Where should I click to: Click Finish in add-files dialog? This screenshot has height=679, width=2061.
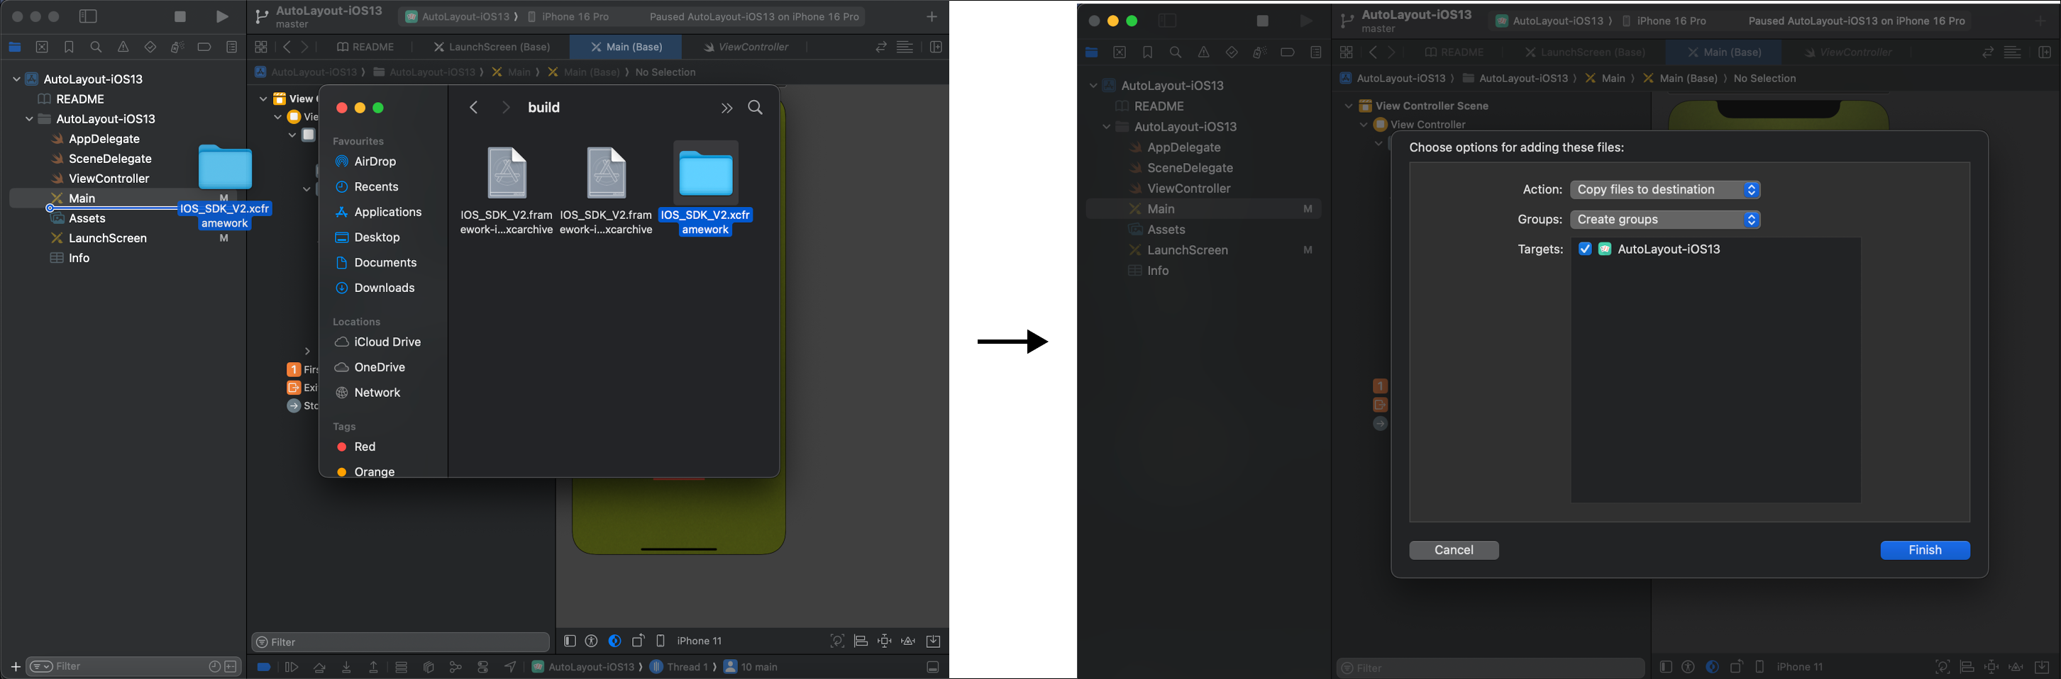[x=1925, y=551]
